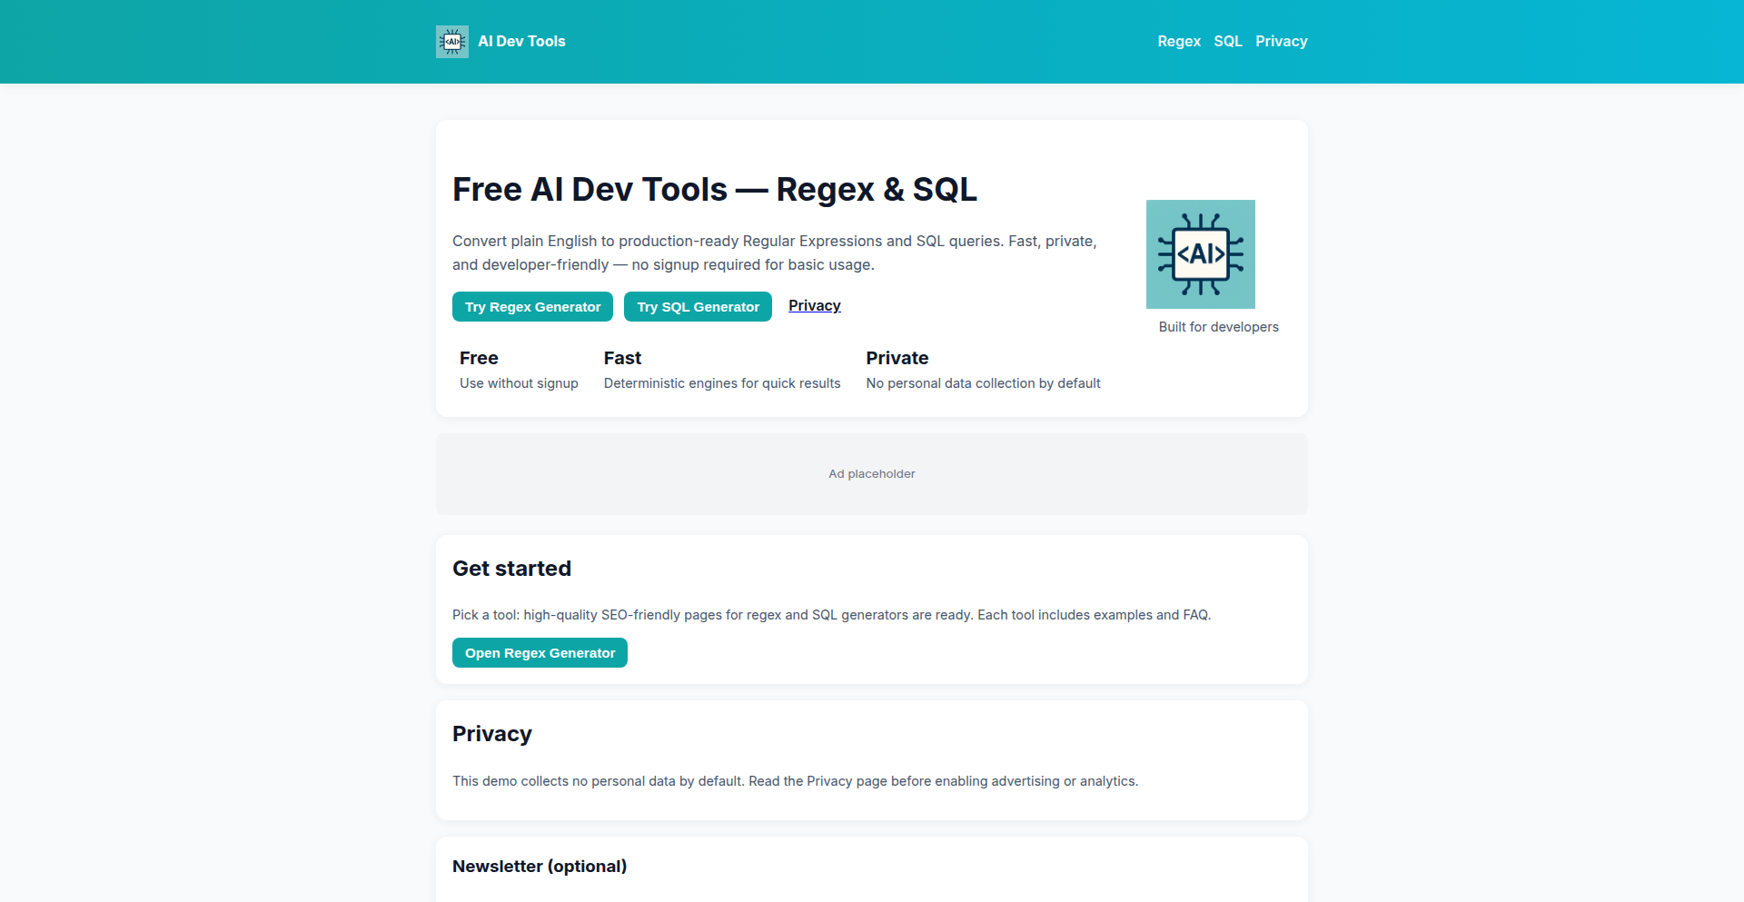The height and width of the screenshot is (902, 1744).
Task: Click the "Try Regex Generator" button
Action: [x=532, y=306]
